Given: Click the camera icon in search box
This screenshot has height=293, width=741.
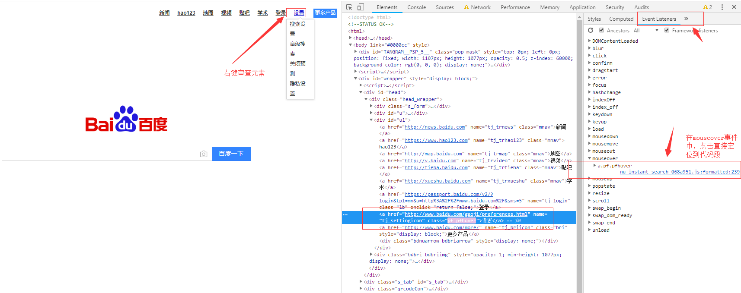Looking at the screenshot, I should (x=204, y=154).
